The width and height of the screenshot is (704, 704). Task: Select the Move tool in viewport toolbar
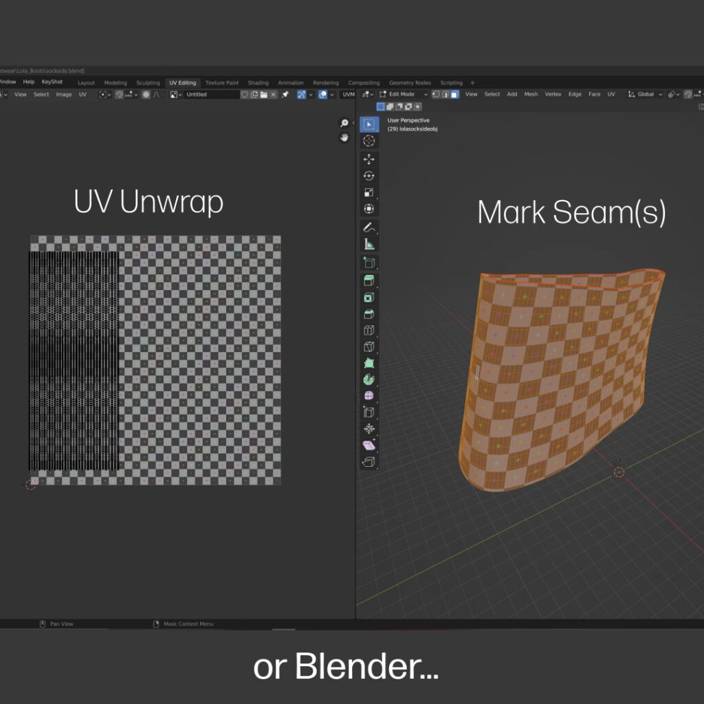[369, 158]
